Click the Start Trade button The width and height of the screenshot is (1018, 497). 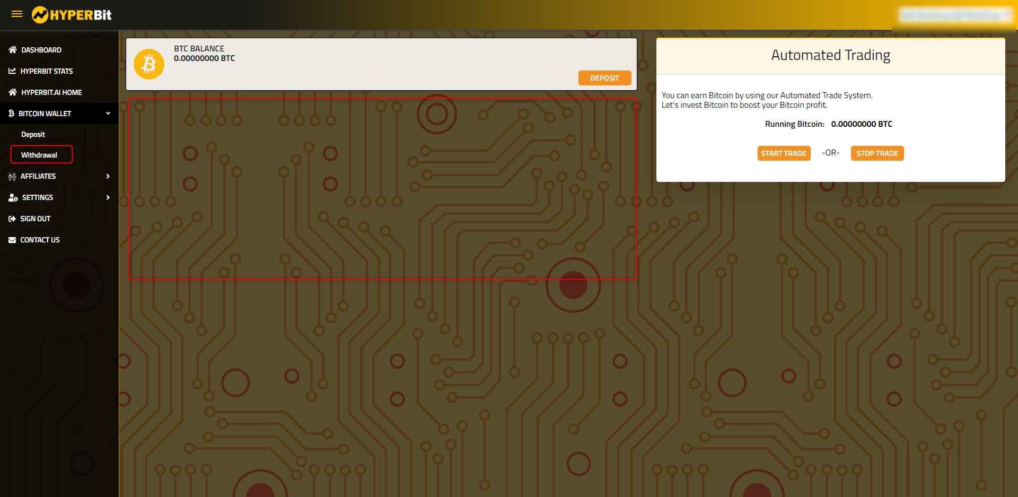click(784, 153)
